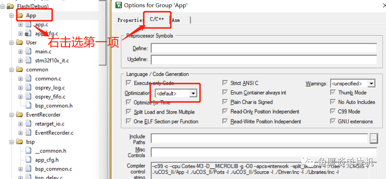
Task: Toggle Strict ANSI C checkbox
Action: point(225,83)
